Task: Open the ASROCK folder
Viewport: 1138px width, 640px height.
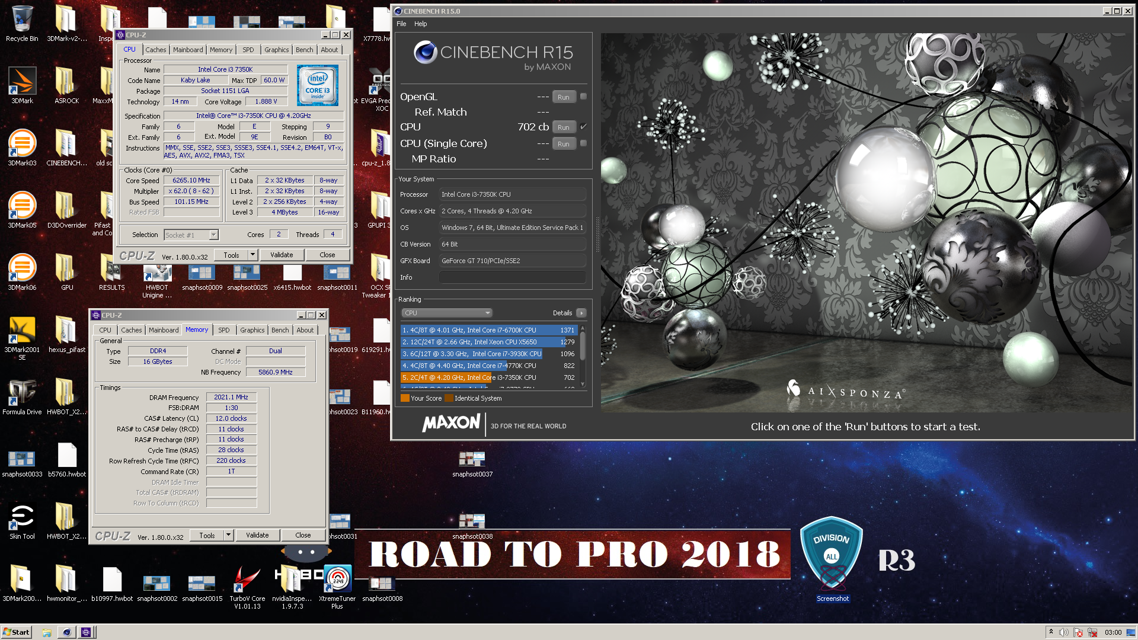Action: 66,86
